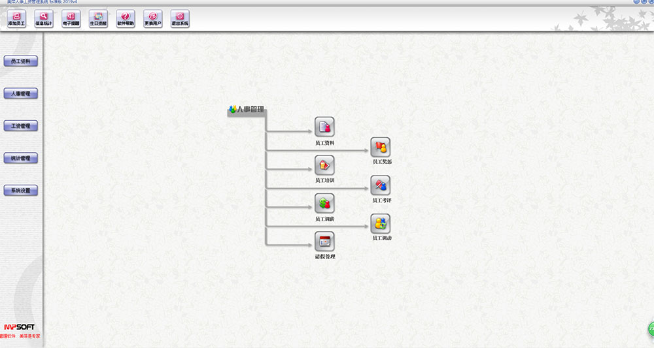
Task: Select the 员工调动 transfer icon
Action: (x=380, y=224)
